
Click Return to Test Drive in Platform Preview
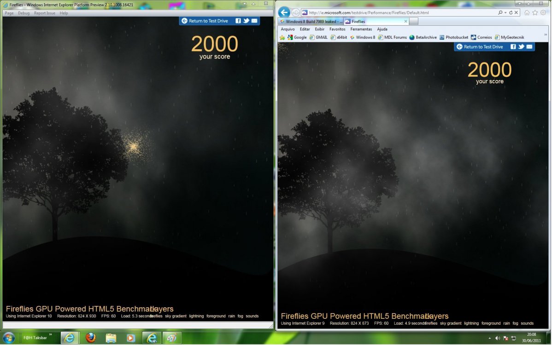(x=205, y=21)
